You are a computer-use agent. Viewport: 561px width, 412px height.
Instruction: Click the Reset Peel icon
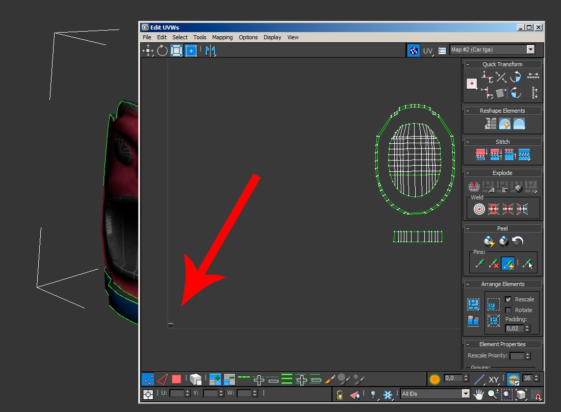518,241
